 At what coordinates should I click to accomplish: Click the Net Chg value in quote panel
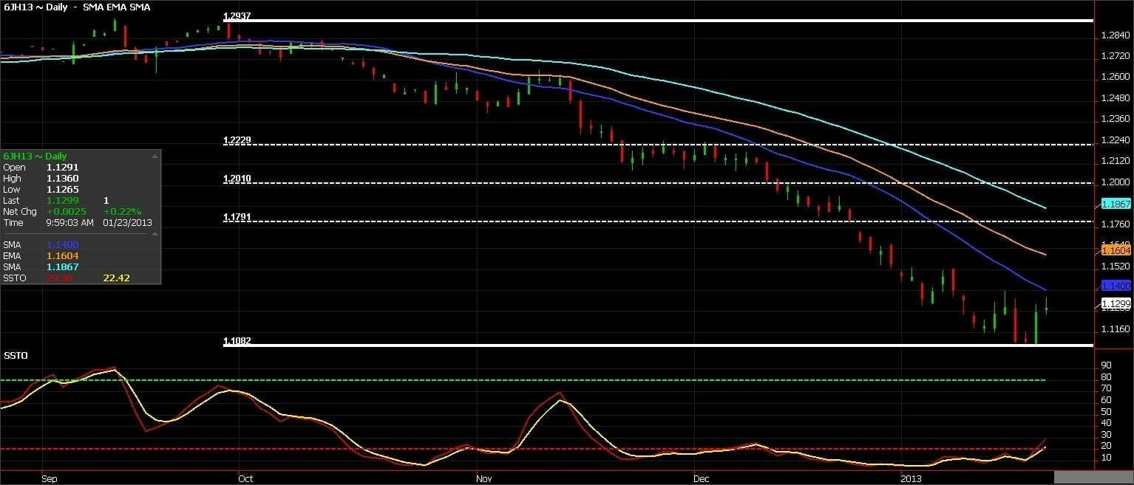[61, 211]
